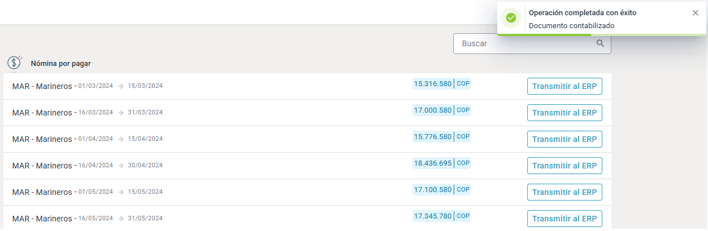Viewport: 708px width, 231px height.
Task: Select the 17.000.580 COP amount badge
Action: (x=441, y=110)
